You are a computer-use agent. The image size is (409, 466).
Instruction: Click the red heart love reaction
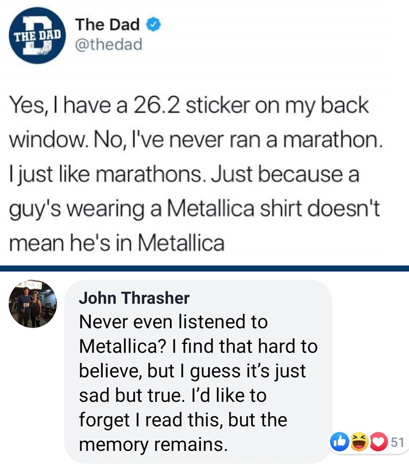(379, 441)
